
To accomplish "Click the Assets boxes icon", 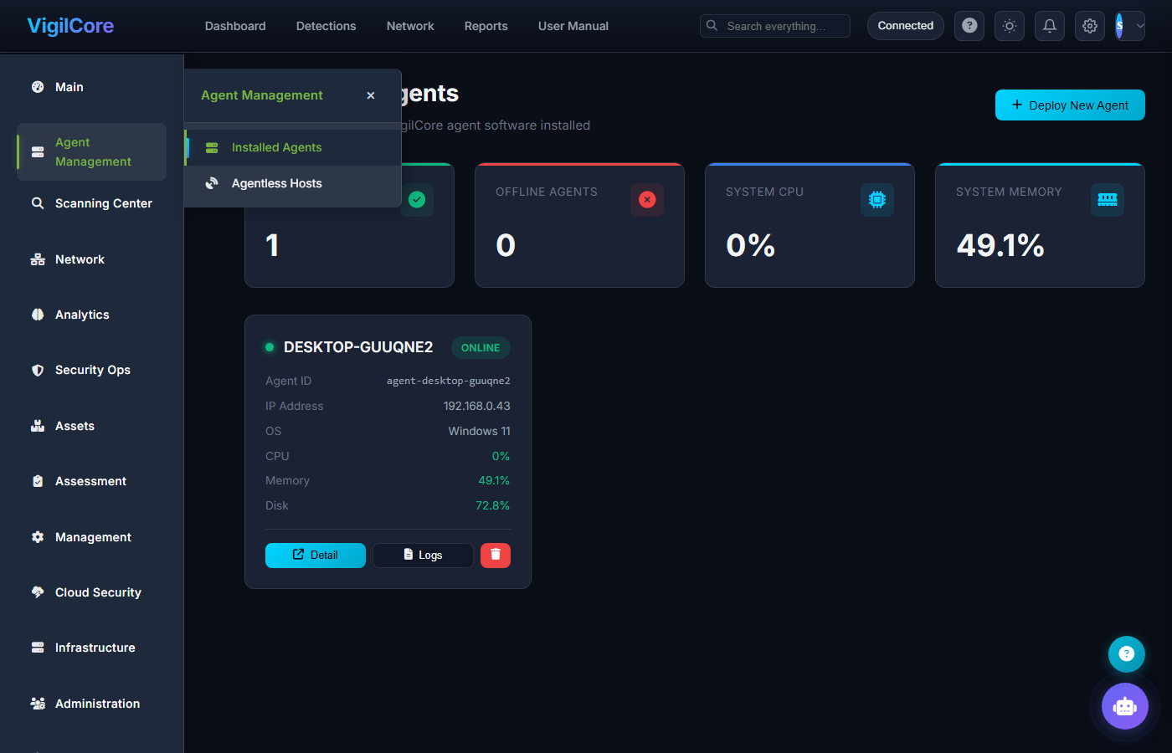I will [x=38, y=426].
